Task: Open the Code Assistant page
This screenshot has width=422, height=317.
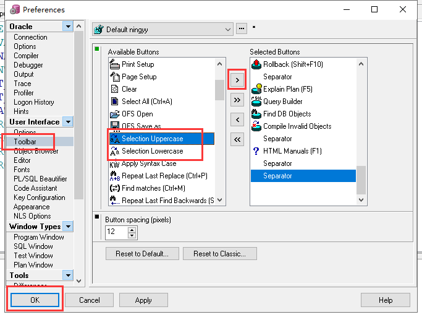Action: click(x=35, y=188)
